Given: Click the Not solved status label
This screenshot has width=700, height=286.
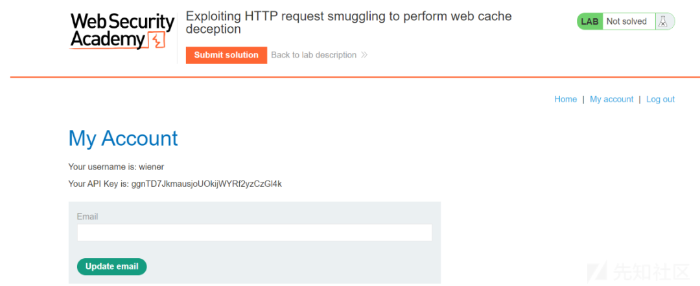Looking at the screenshot, I should (626, 21).
